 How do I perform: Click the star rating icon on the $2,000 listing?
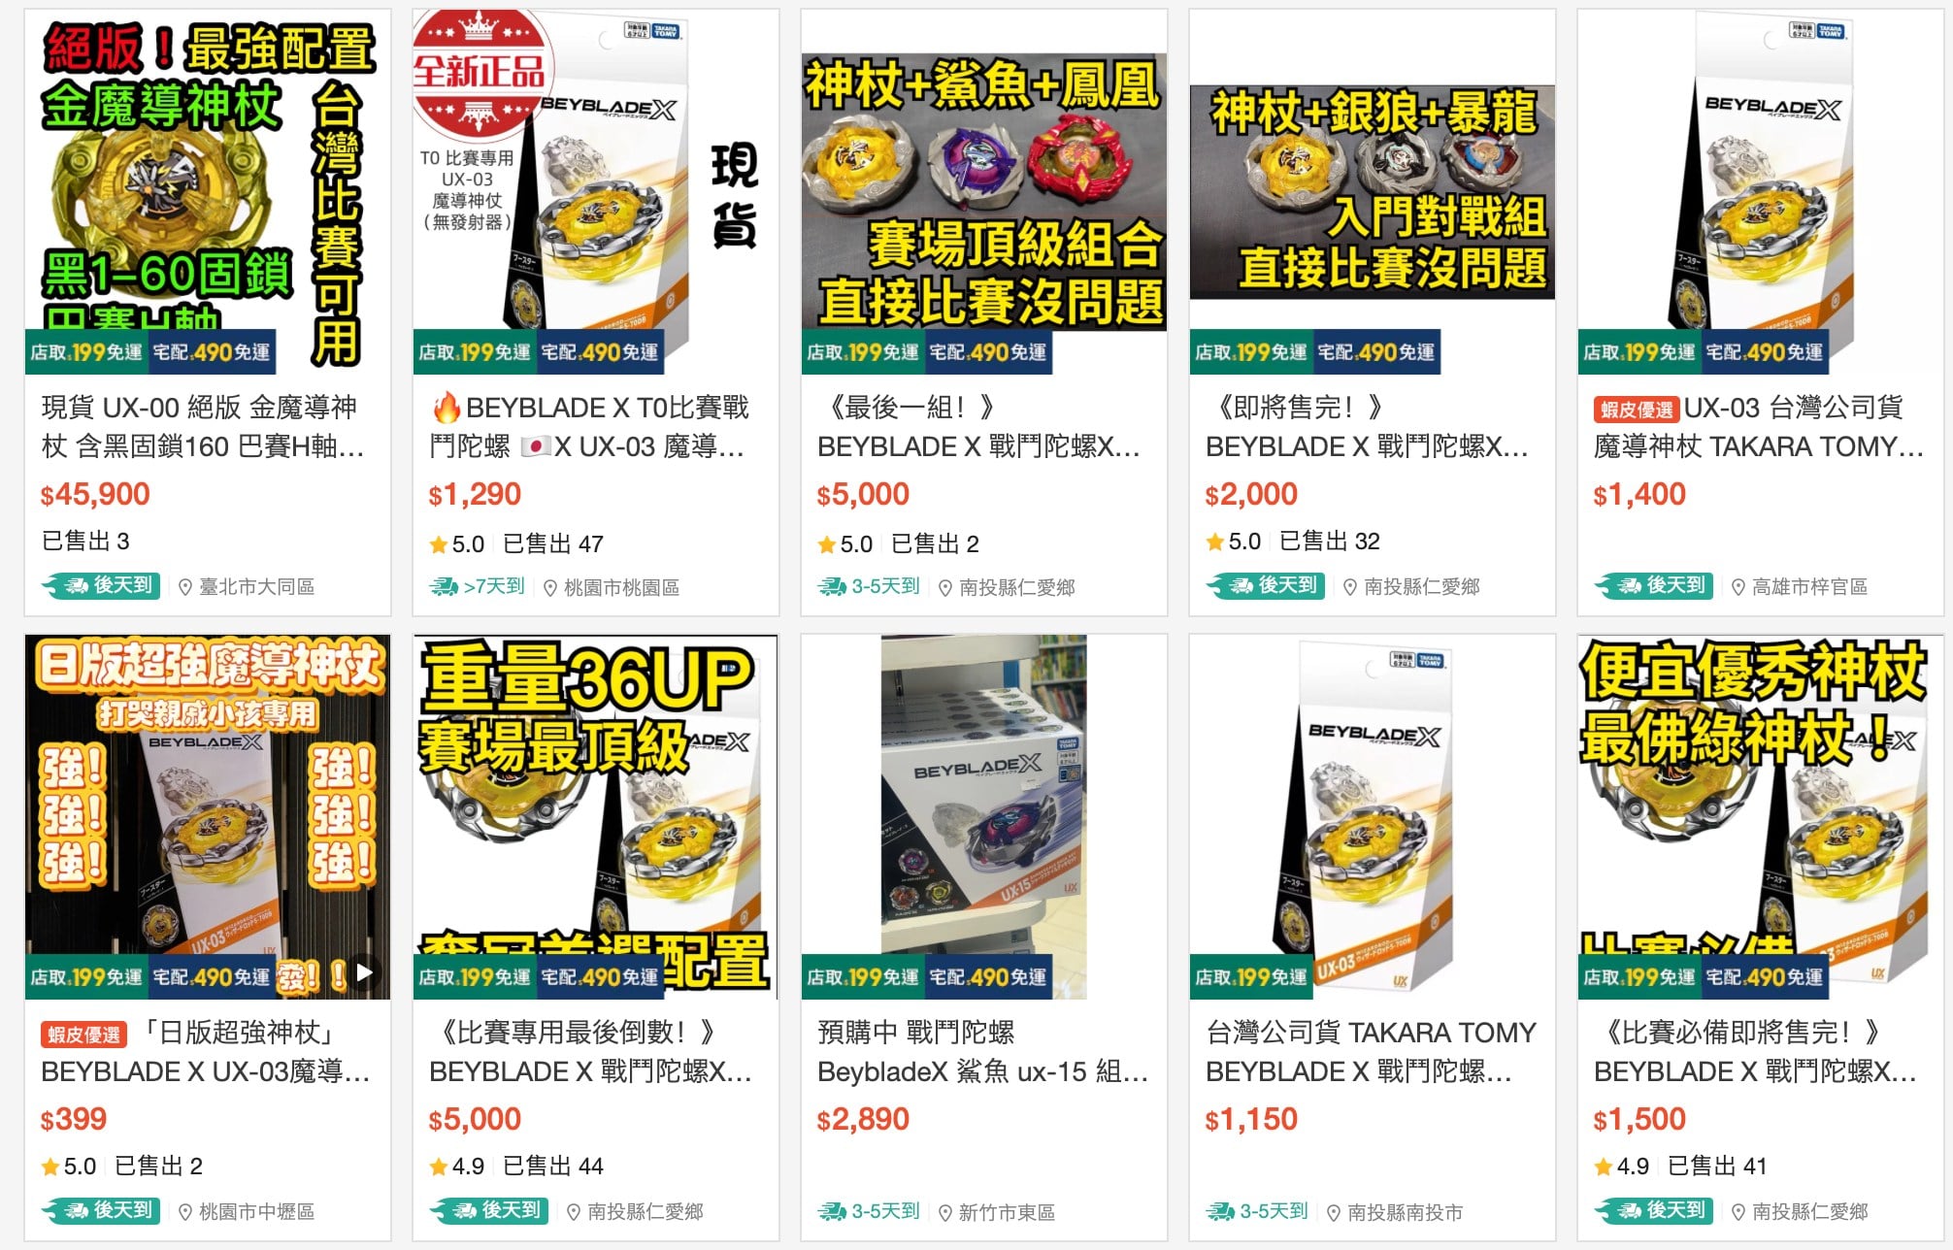coord(1214,542)
